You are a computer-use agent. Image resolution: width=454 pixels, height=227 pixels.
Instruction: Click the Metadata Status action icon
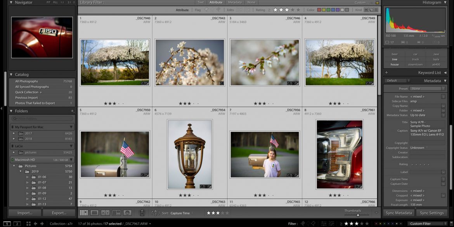click(443, 115)
